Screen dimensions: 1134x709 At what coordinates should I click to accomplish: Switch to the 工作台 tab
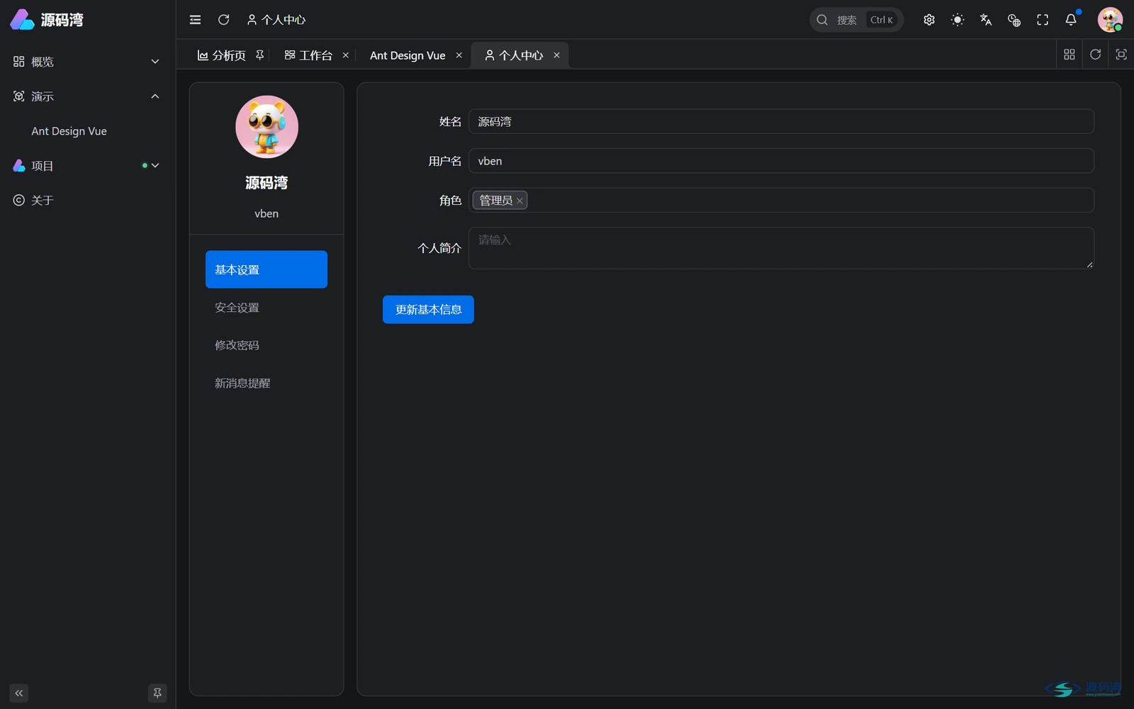point(309,55)
